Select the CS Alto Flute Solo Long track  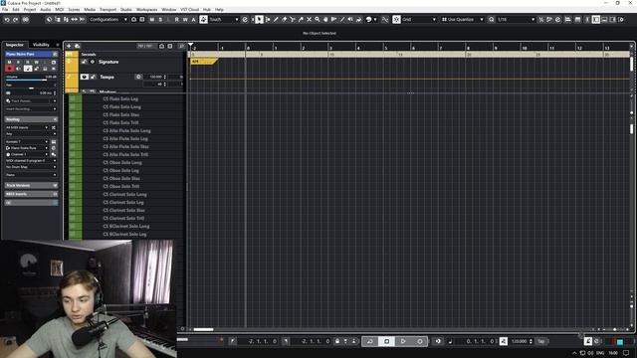(x=126, y=130)
